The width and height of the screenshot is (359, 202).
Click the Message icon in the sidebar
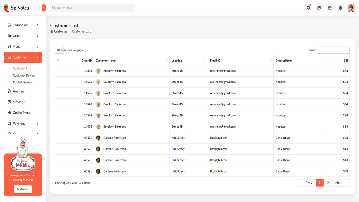[9, 102]
